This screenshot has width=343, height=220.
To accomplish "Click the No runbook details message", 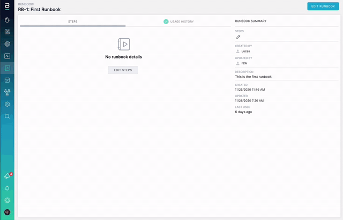I will pos(124,57).
